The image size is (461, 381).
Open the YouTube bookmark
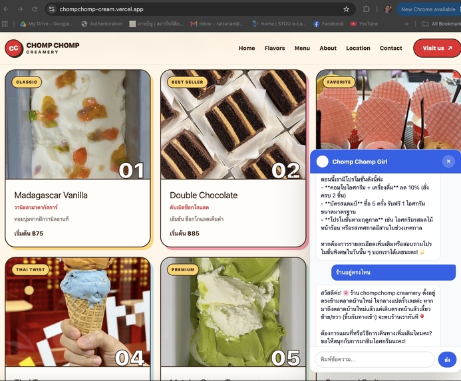(x=364, y=24)
